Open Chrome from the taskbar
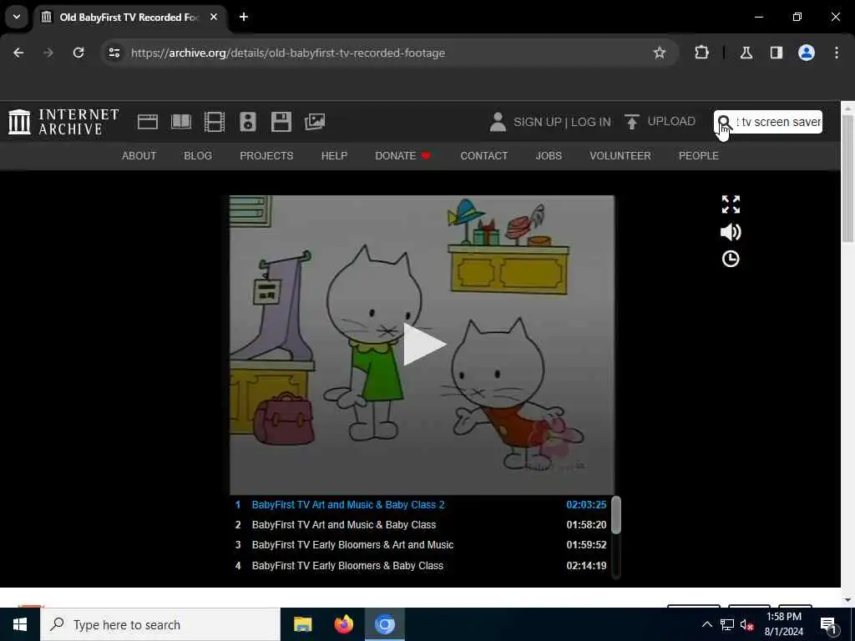Image resolution: width=855 pixels, height=641 pixels. pos(384,624)
